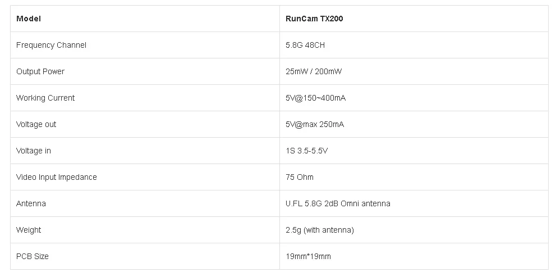Click the Model header cell
Viewport: 556px width, 272px height.
coord(145,19)
